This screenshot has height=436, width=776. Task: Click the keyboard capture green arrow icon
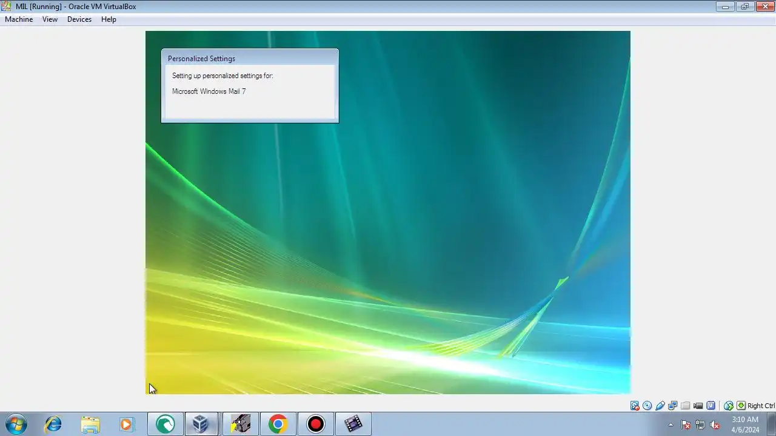741,406
